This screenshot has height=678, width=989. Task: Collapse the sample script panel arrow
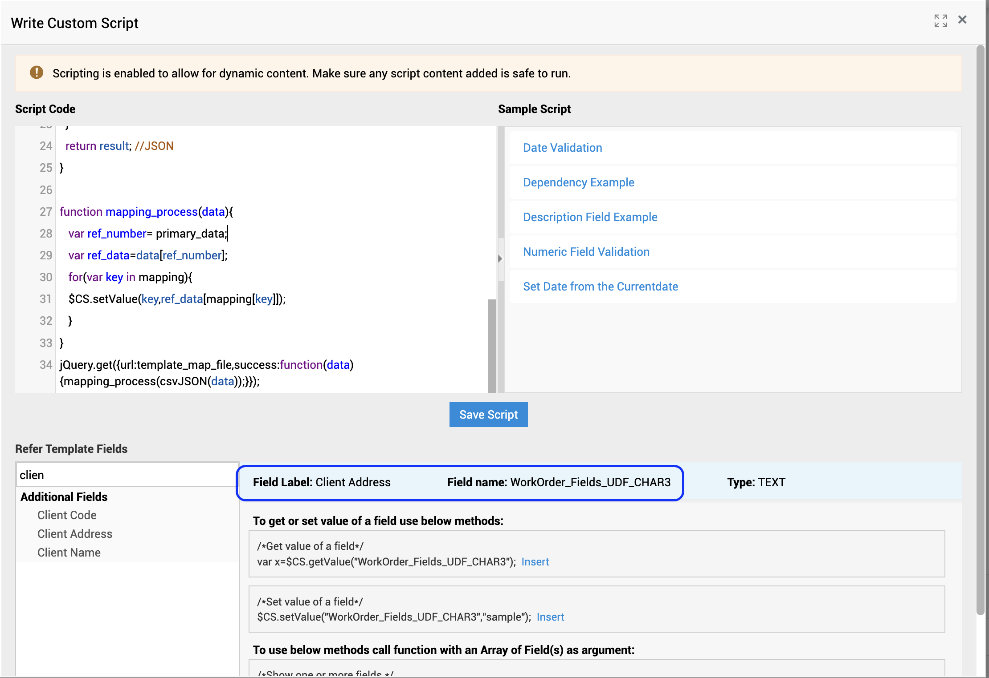point(500,258)
